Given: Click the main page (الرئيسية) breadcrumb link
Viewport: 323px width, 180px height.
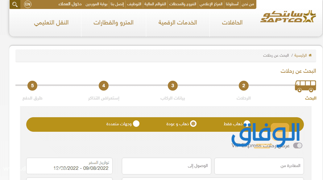Looking at the screenshot, I should (300, 55).
